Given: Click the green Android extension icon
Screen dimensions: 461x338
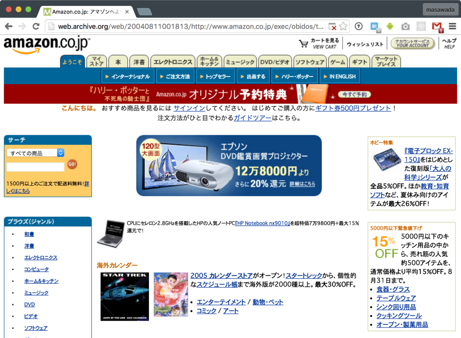Looking at the screenshot, I should click(390, 27).
